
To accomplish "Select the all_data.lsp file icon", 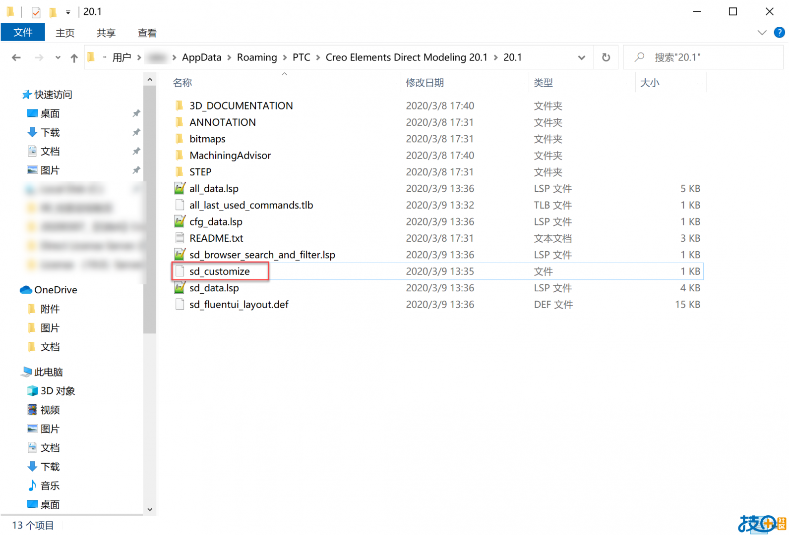I will [x=180, y=188].
